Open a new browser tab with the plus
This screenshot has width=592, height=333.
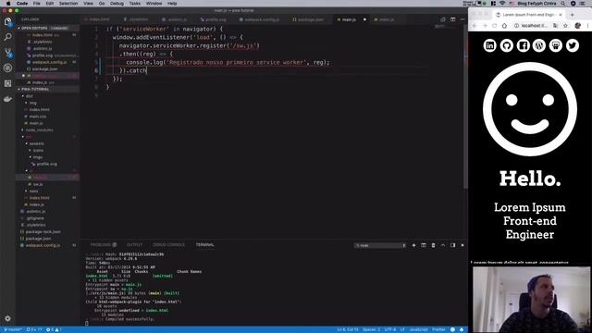tap(573, 15)
